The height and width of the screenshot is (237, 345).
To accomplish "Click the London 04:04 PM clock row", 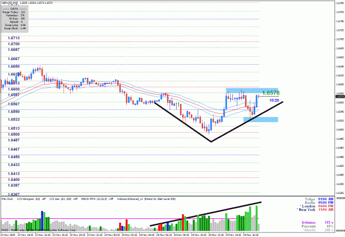I will pyautogui.click(x=317, y=206).
